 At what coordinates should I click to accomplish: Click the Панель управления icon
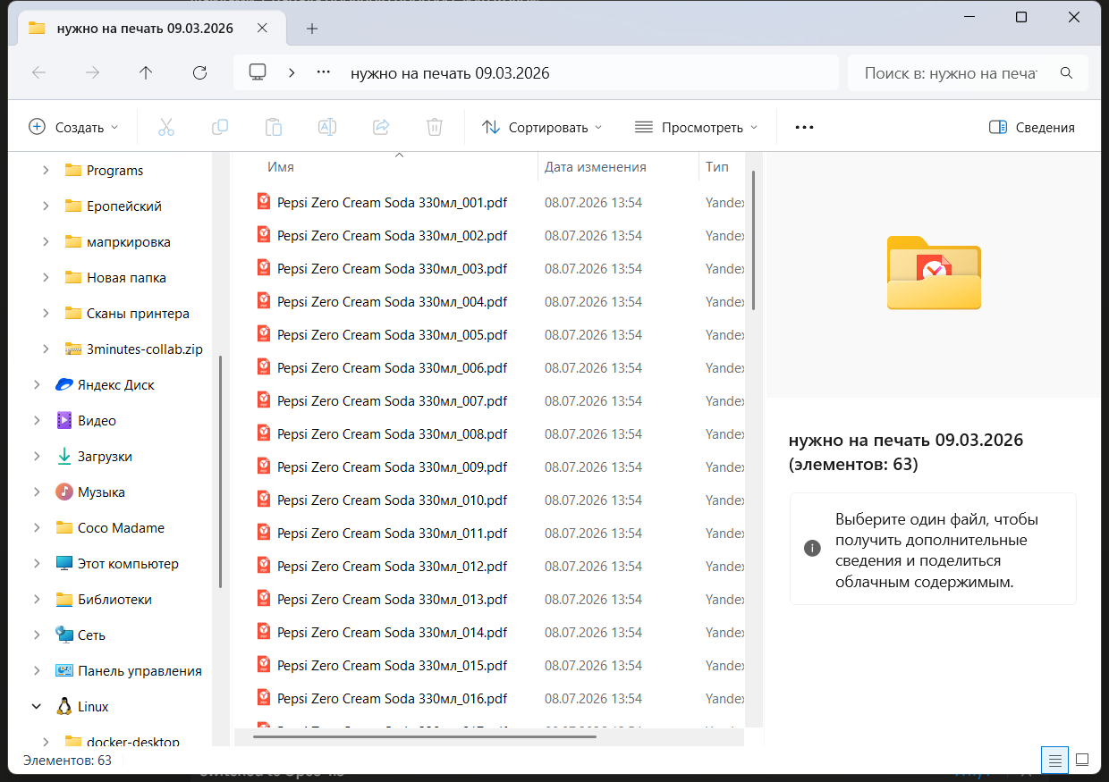pyautogui.click(x=64, y=670)
